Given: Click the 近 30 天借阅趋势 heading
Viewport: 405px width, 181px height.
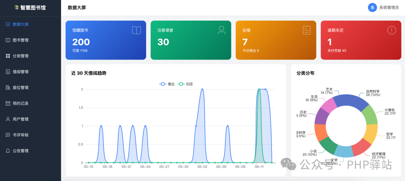Looking at the screenshot, I should (89, 73).
